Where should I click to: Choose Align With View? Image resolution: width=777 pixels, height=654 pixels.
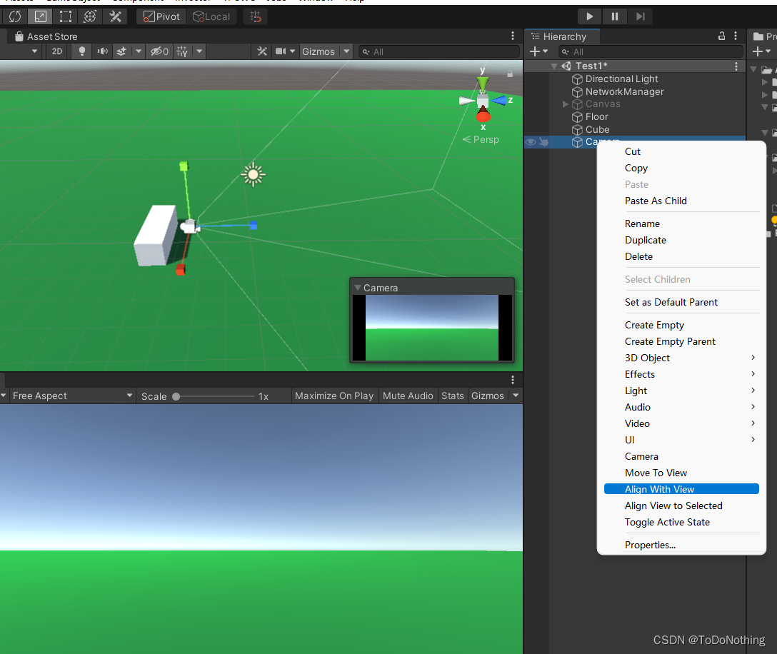point(681,489)
